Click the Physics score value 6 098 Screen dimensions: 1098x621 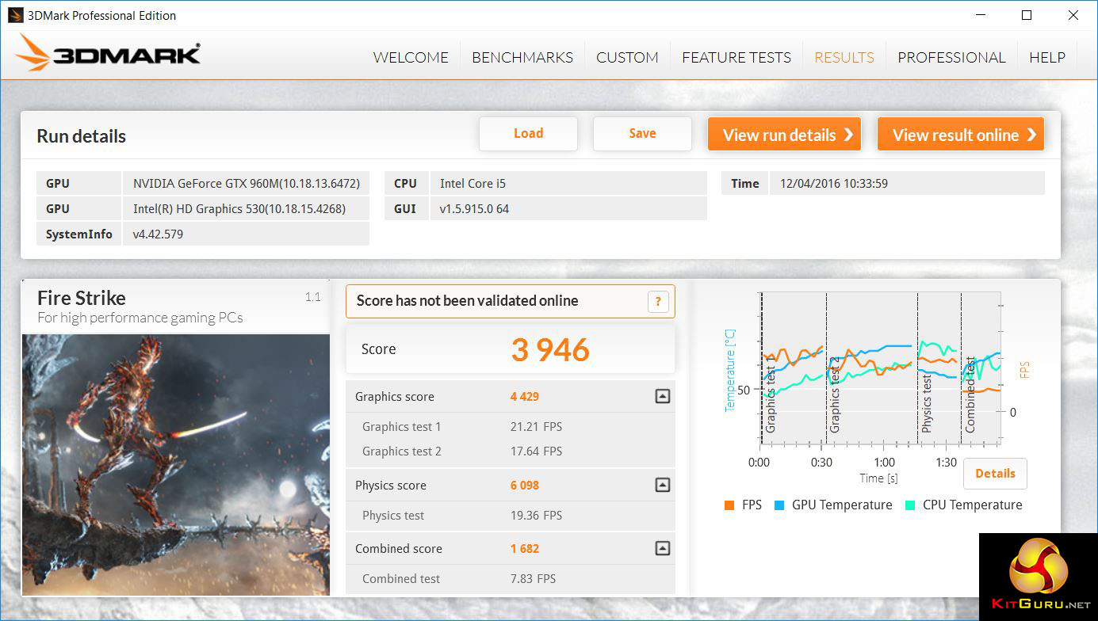click(x=525, y=486)
